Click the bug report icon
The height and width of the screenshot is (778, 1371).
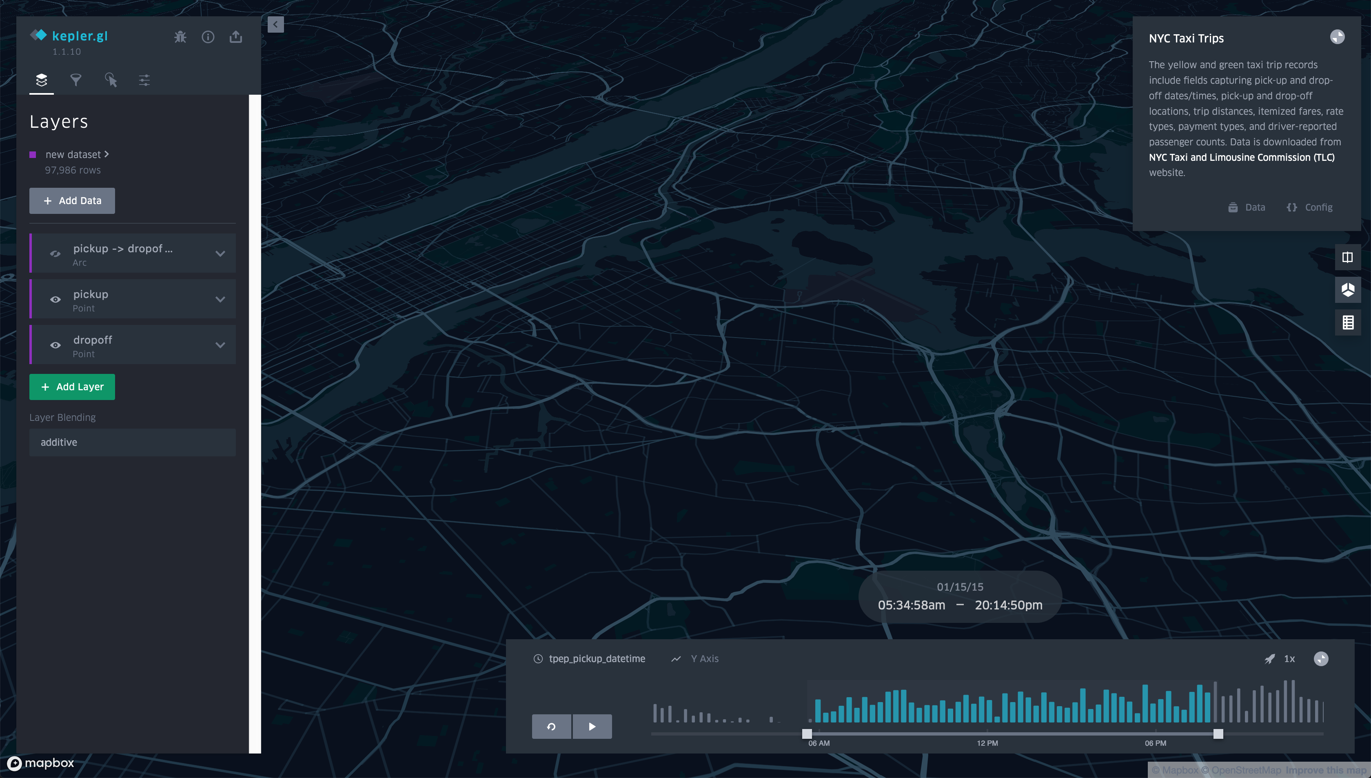[180, 37]
